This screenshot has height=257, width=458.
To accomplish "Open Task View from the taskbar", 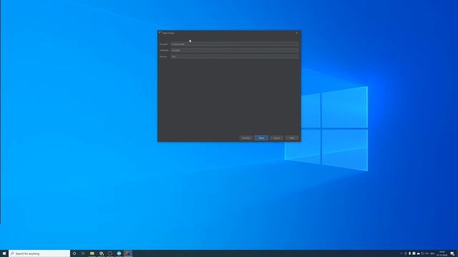I will pyautogui.click(x=83, y=253).
